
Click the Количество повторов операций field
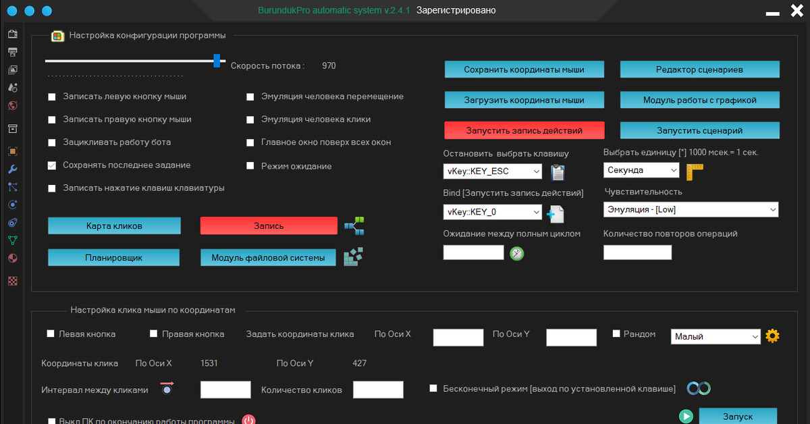click(637, 252)
